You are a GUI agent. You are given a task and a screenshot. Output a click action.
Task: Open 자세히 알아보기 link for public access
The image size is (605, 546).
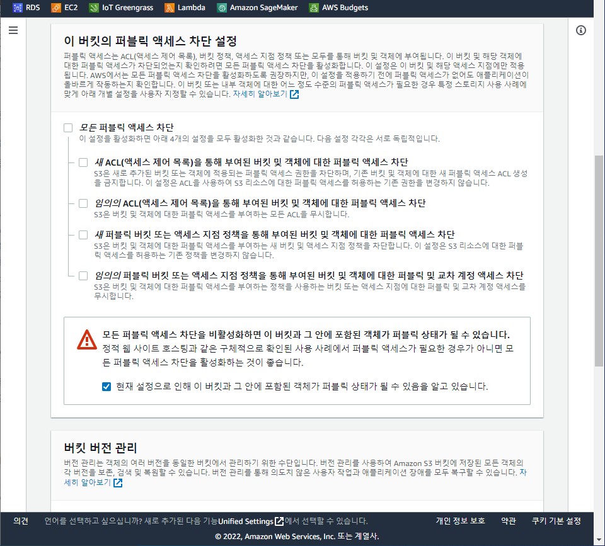[x=260, y=94]
